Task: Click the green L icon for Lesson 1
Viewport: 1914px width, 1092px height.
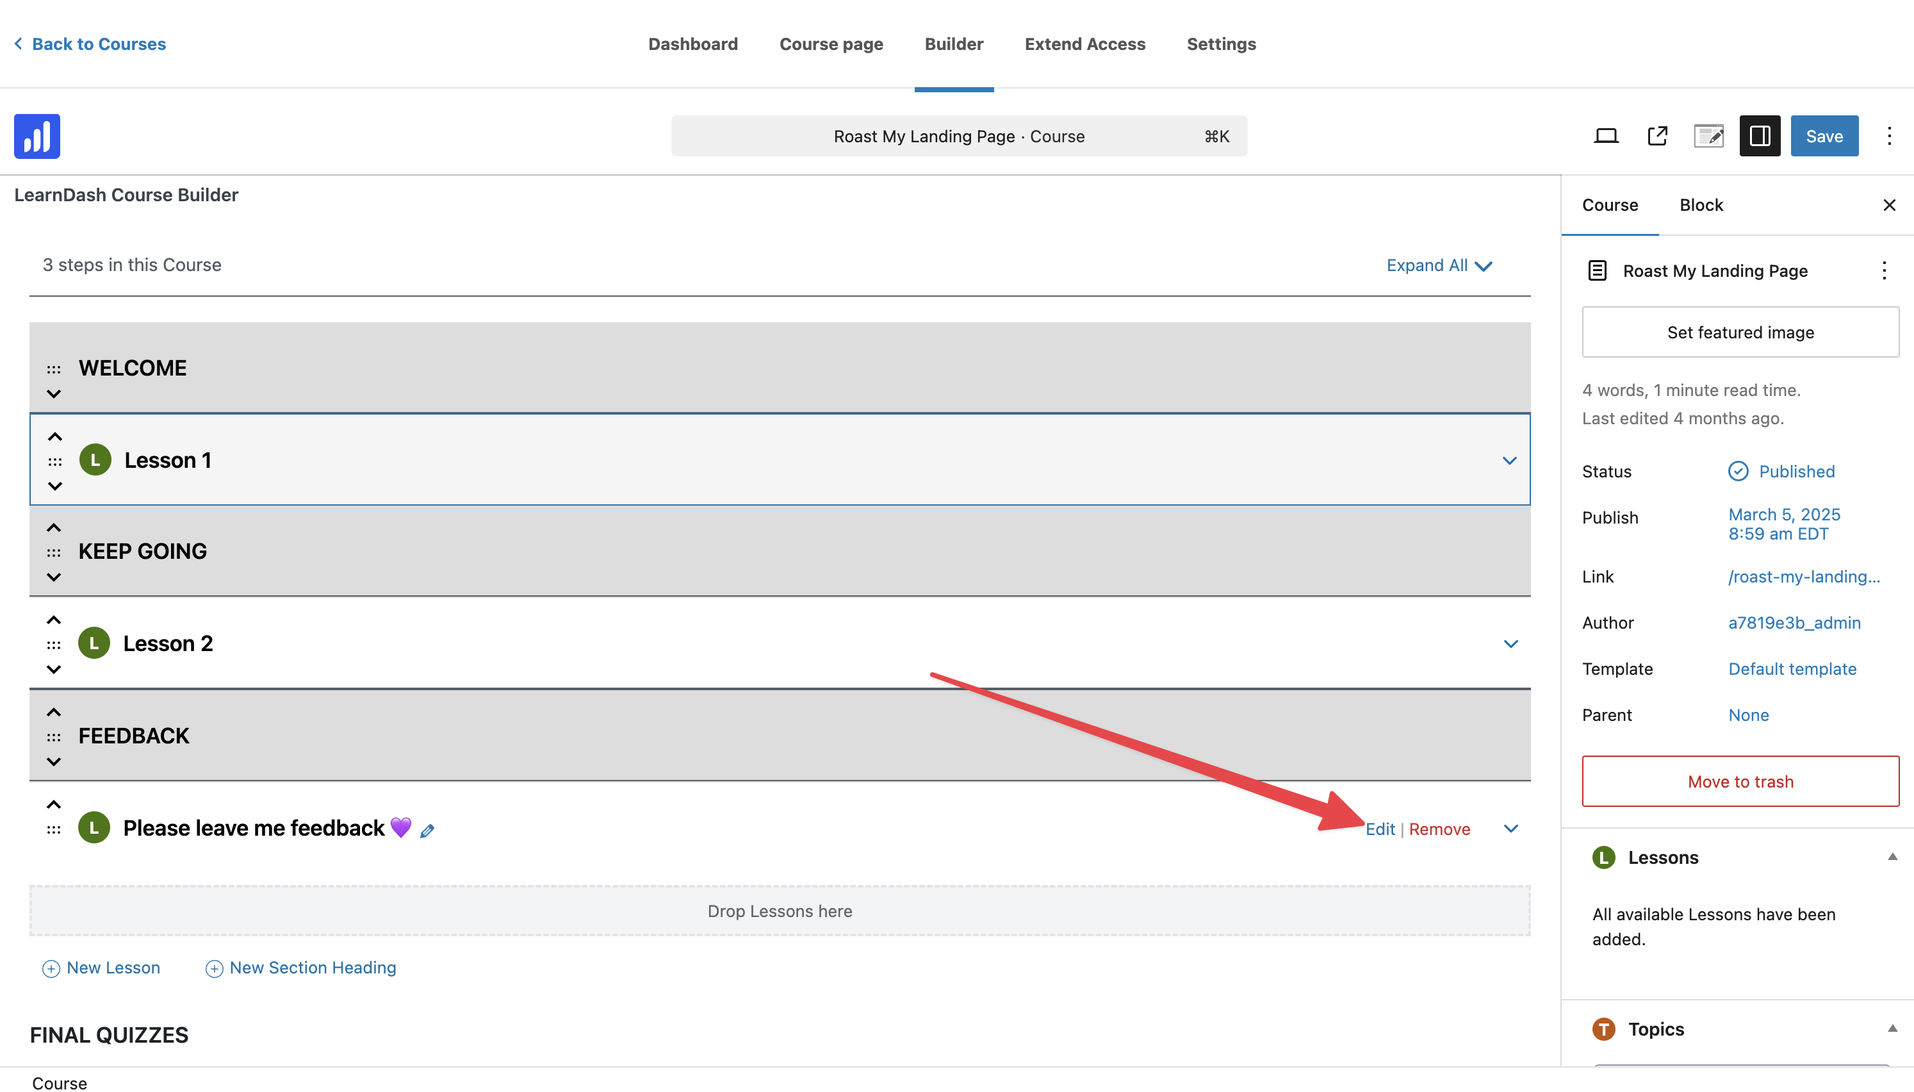Action: click(x=95, y=459)
